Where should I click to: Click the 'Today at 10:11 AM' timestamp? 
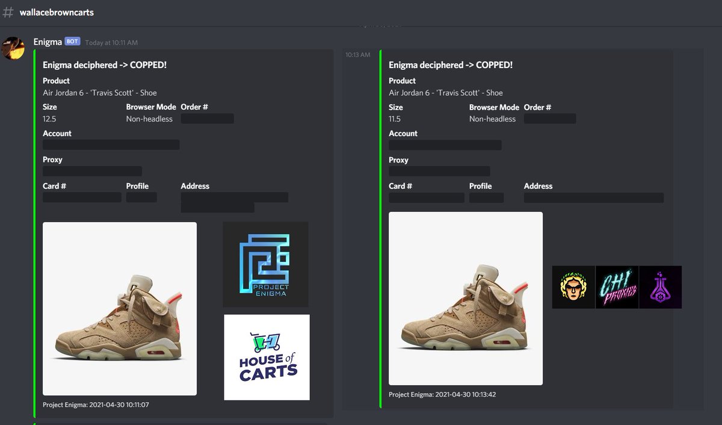[111, 43]
